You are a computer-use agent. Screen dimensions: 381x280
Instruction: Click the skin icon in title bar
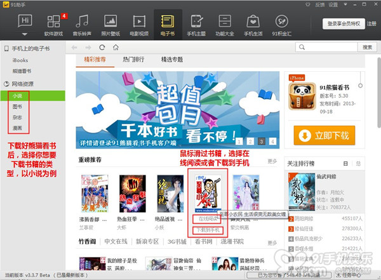click(307, 4)
